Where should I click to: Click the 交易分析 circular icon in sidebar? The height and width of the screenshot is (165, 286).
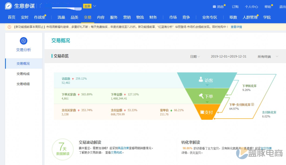click(x=23, y=41)
